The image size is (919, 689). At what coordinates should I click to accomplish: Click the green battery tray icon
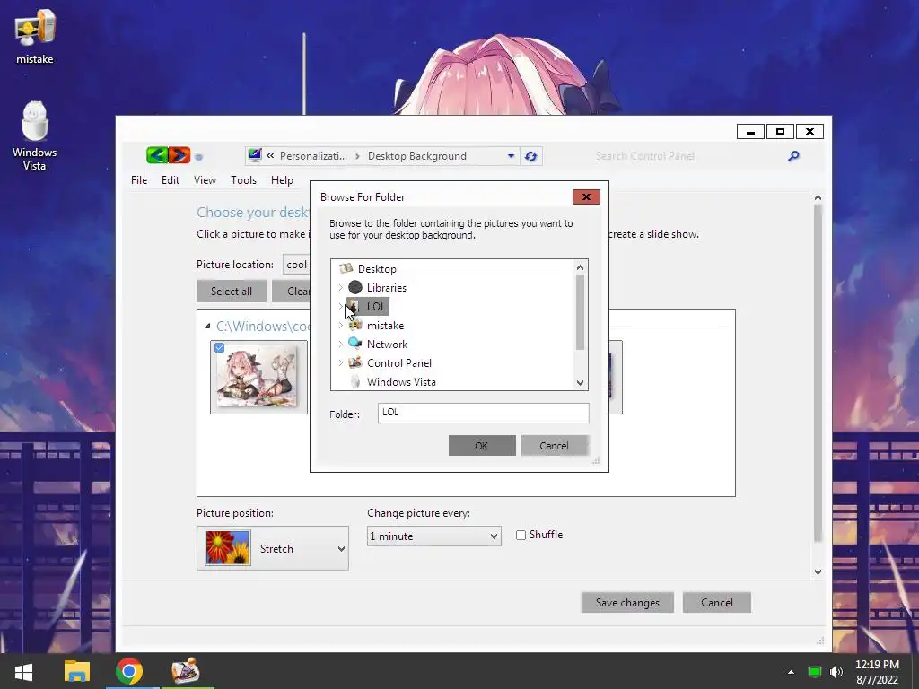[x=815, y=672]
